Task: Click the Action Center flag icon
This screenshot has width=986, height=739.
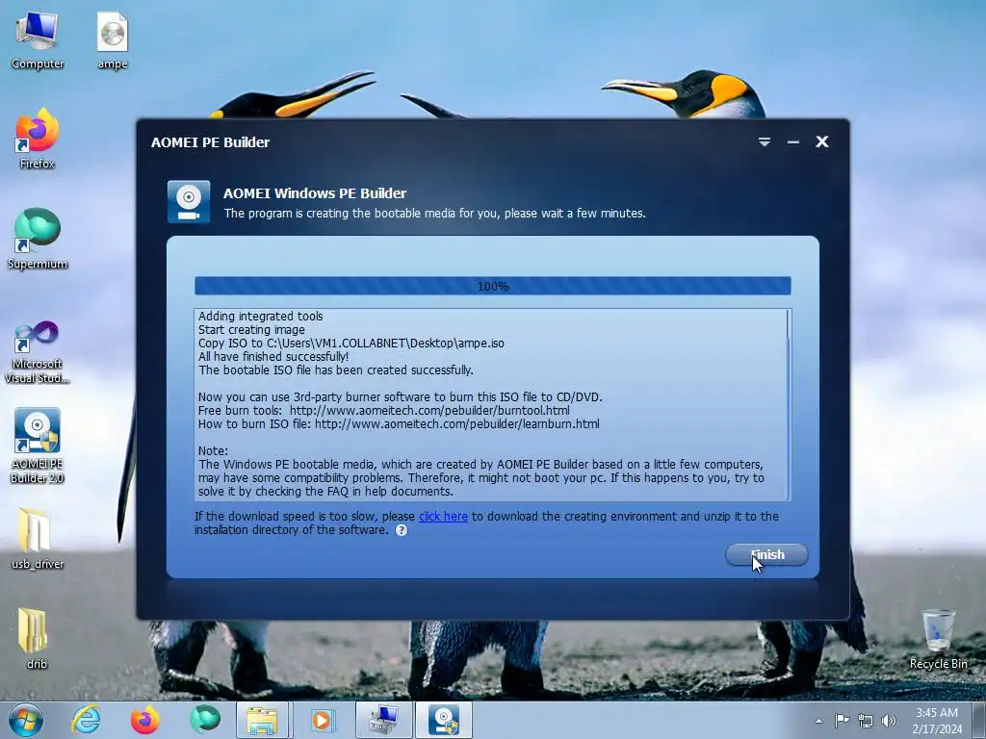Action: 842,721
